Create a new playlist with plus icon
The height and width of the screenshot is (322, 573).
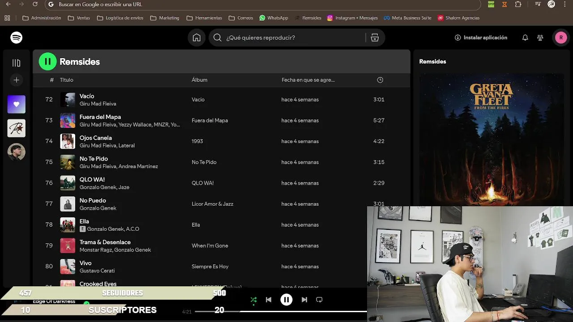17,80
